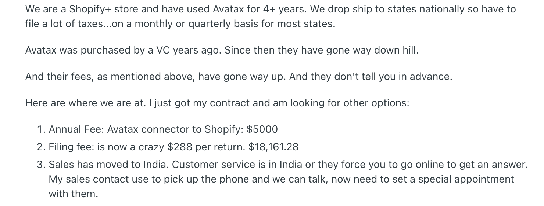544x206 pixels.
Task: Click the "$5000" amount text
Action: pyautogui.click(x=262, y=129)
